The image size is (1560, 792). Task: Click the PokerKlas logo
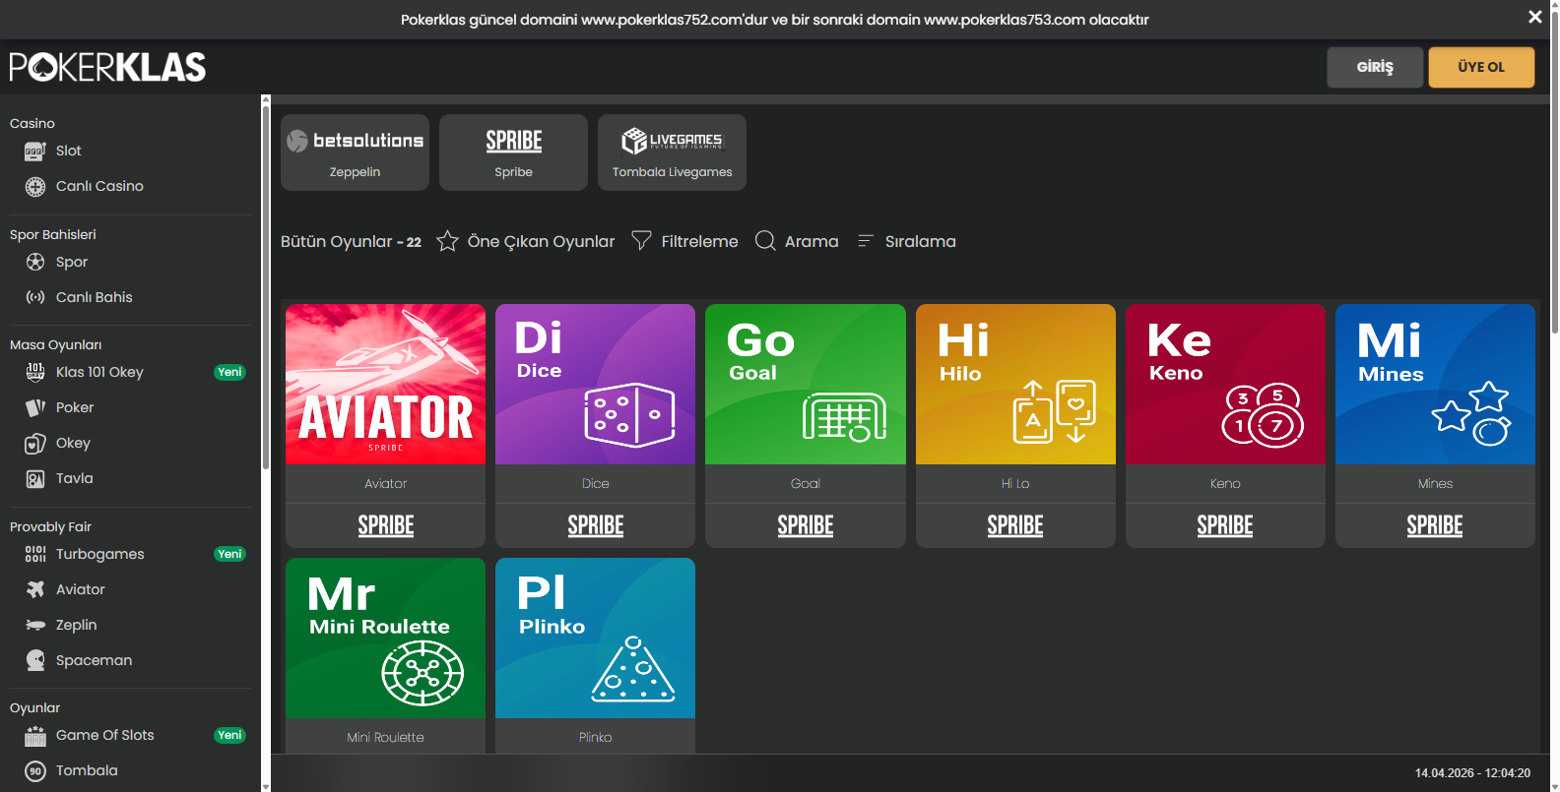(107, 67)
